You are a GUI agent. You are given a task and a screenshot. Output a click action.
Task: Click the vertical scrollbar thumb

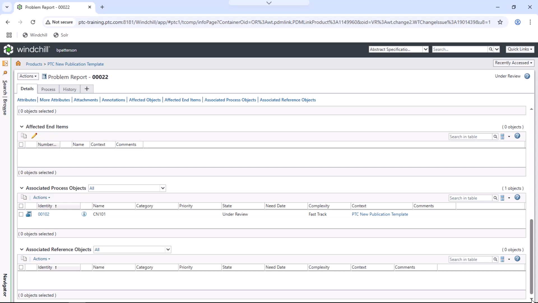531,257
